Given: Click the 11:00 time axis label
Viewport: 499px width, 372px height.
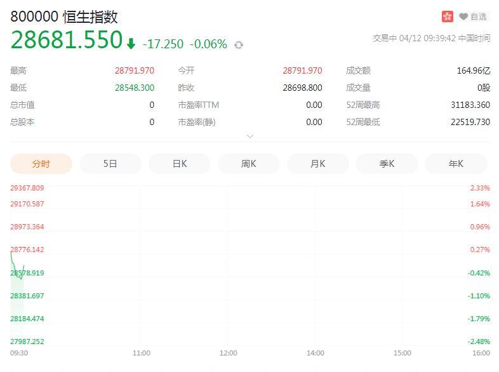Looking at the screenshot, I should (x=141, y=353).
